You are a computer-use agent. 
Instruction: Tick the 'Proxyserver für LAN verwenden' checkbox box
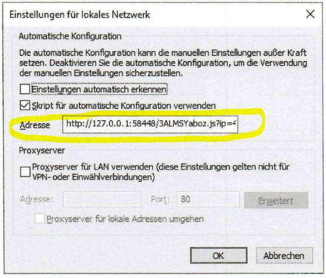pos(25,172)
